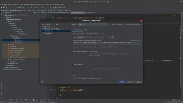Image resolution: width=183 pixels, height=103 pixels.
Task: Add a Before launch task with the plus icon
Action: [x=73, y=75]
